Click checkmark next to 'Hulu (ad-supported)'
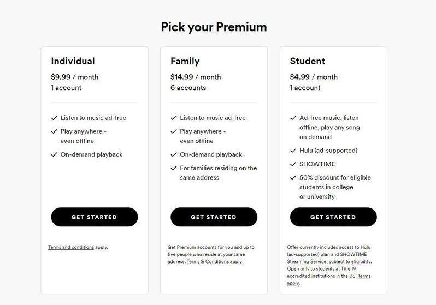 coord(293,151)
